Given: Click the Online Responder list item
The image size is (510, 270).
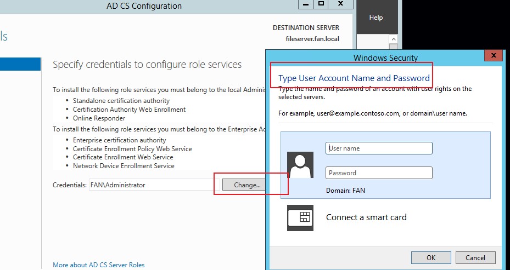Looking at the screenshot, I should pos(99,118).
